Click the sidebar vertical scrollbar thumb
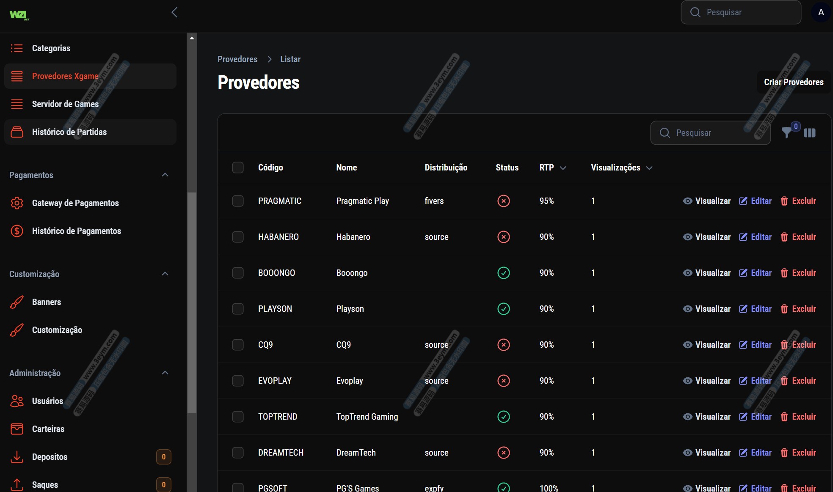The height and width of the screenshot is (492, 833). click(x=192, y=302)
